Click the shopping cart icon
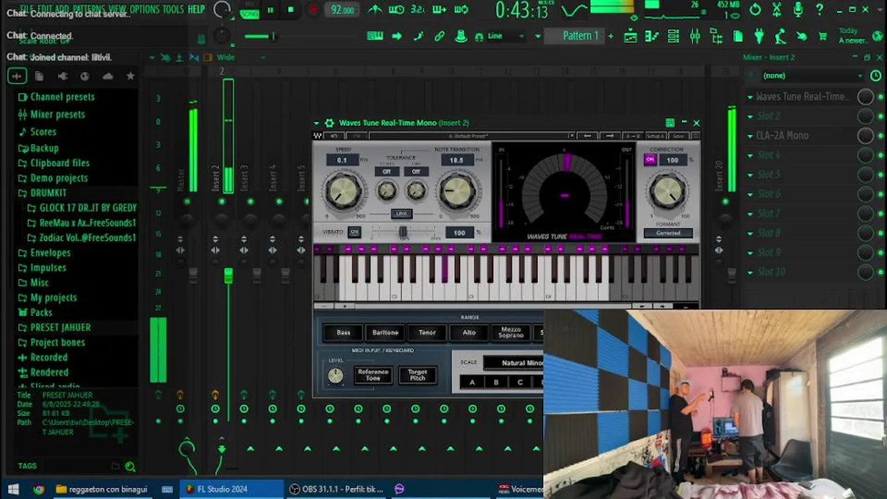887x499 pixels. (x=823, y=36)
